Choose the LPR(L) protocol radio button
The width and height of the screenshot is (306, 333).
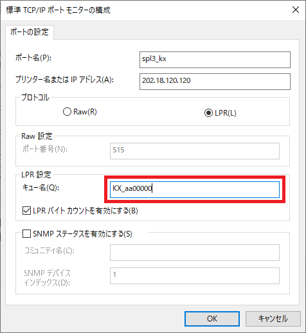(208, 113)
